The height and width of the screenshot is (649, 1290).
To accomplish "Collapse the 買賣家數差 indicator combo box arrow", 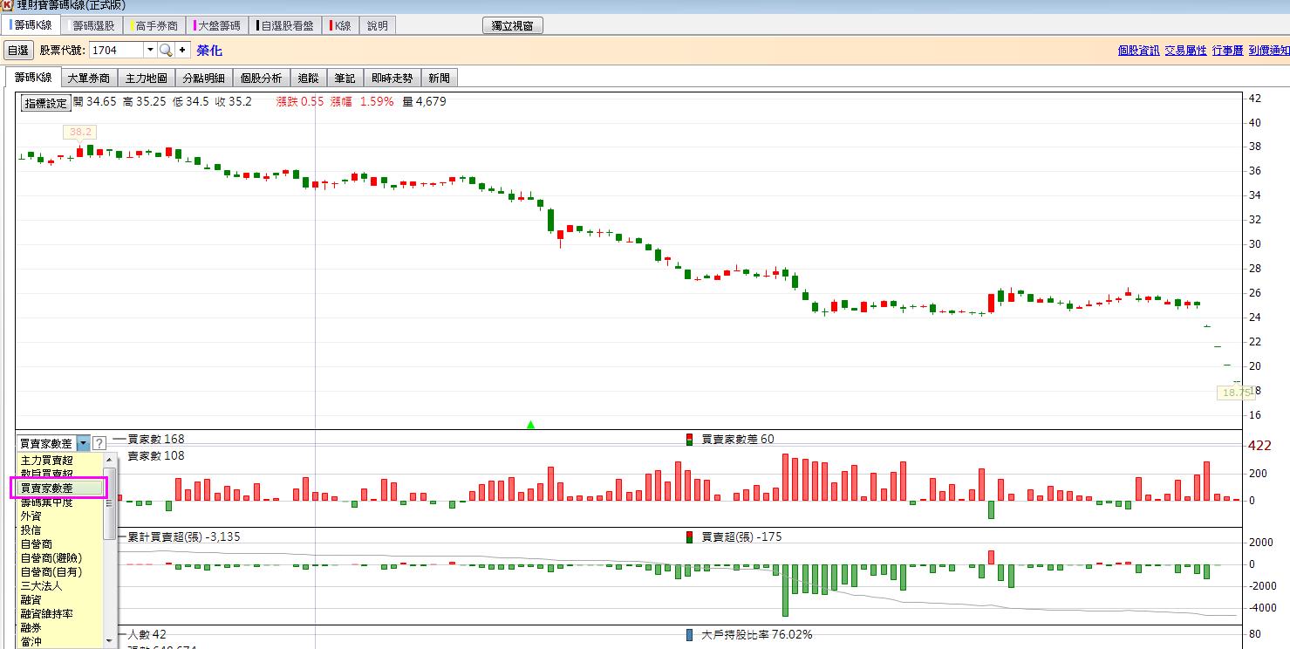I will (83, 443).
